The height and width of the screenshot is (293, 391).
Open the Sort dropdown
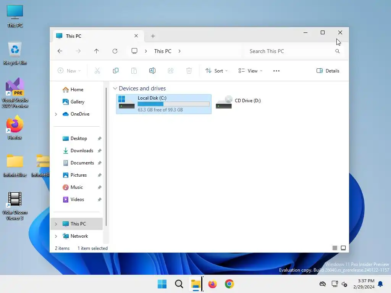pyautogui.click(x=217, y=71)
